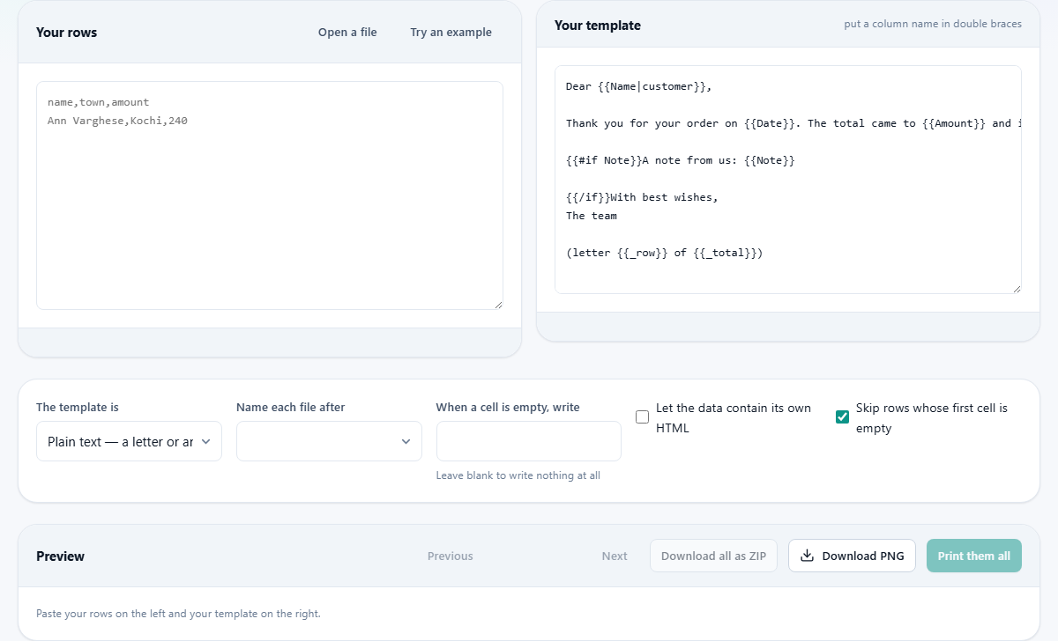Click Download all as ZIP

click(x=713, y=556)
